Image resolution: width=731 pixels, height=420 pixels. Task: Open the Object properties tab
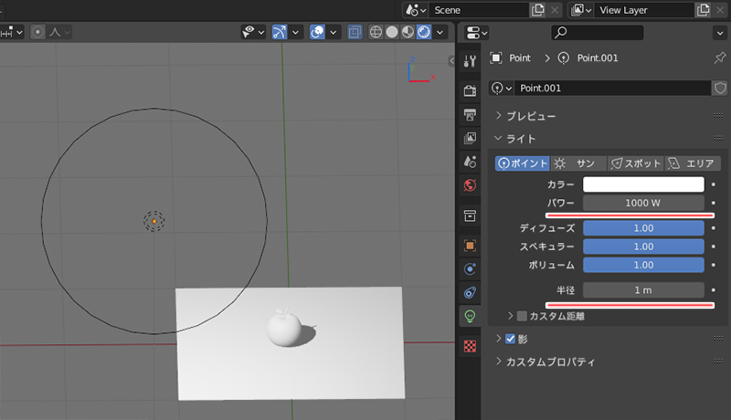pyautogui.click(x=471, y=246)
